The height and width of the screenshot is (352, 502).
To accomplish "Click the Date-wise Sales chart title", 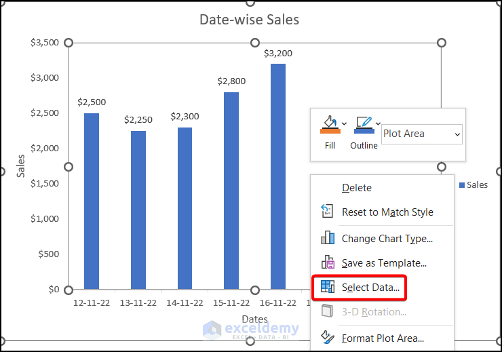I will (x=249, y=20).
